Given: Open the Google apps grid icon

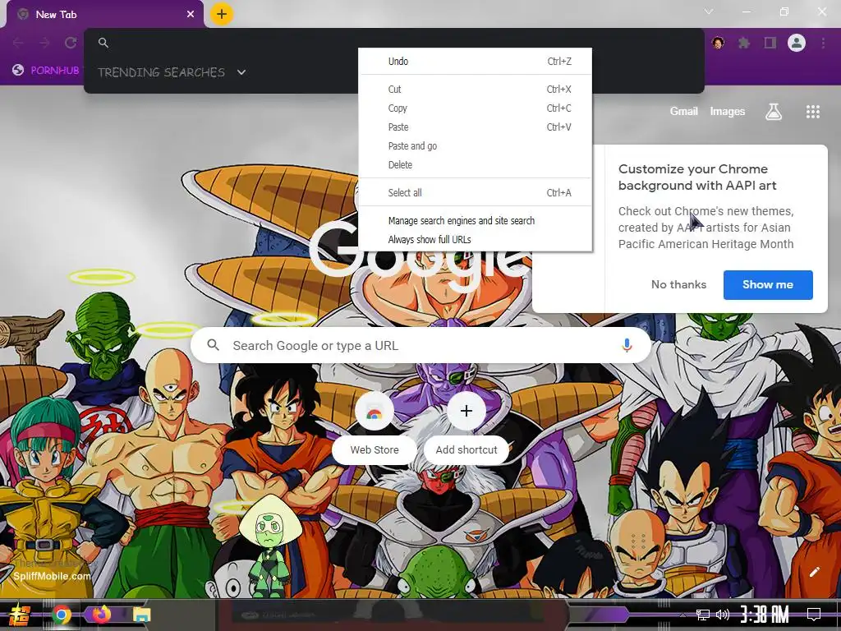Looking at the screenshot, I should (x=812, y=112).
